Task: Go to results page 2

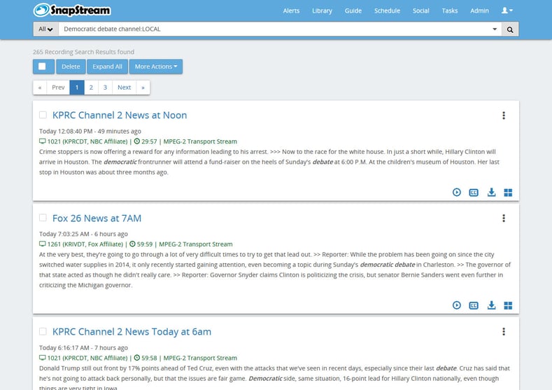Action: click(91, 88)
